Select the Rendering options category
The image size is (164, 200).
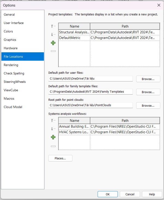[11, 65]
